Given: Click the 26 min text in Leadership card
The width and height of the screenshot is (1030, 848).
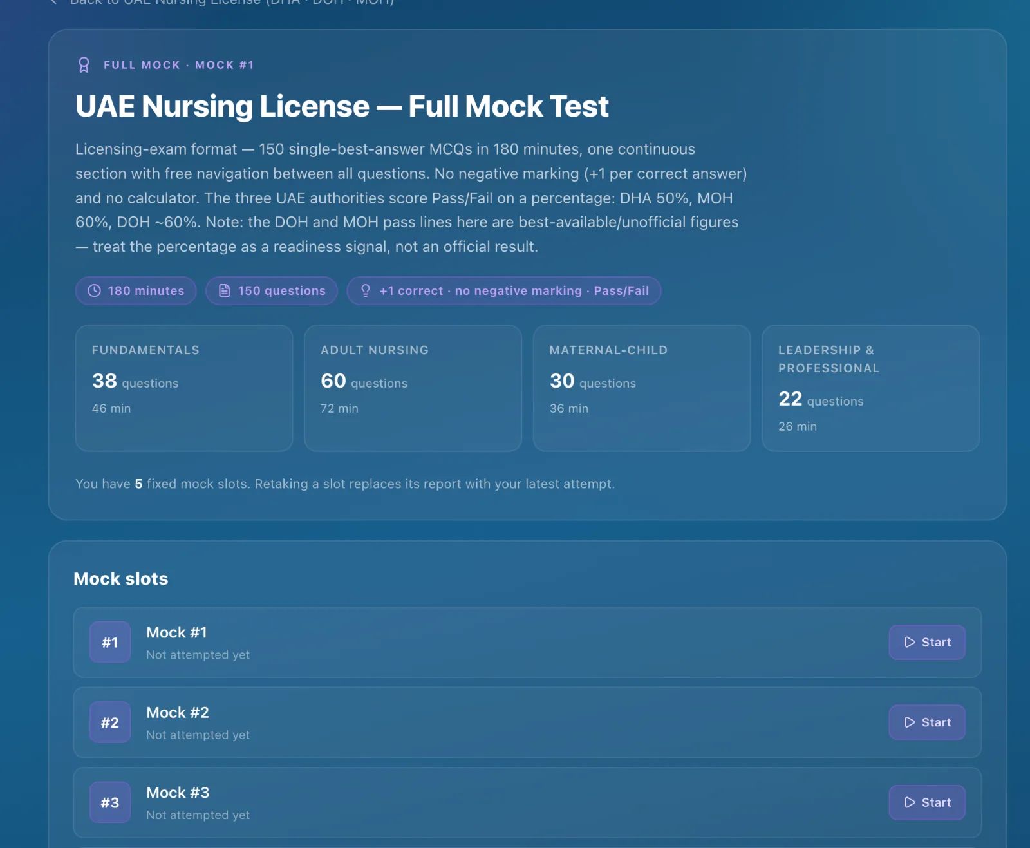Looking at the screenshot, I should [798, 426].
